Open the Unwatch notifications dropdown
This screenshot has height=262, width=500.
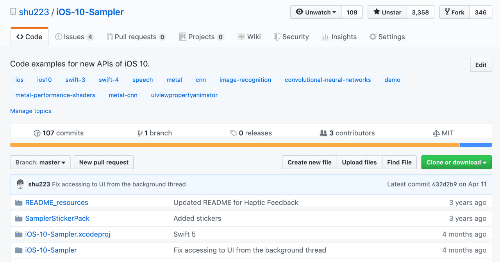point(316,12)
